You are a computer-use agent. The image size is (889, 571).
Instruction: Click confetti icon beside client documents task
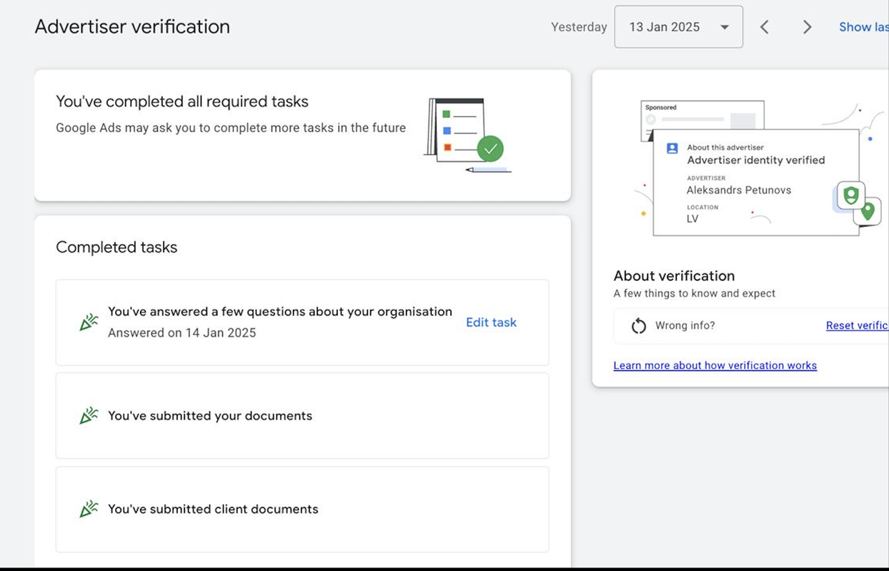(89, 510)
